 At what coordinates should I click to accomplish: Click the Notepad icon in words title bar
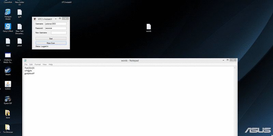(25, 61)
